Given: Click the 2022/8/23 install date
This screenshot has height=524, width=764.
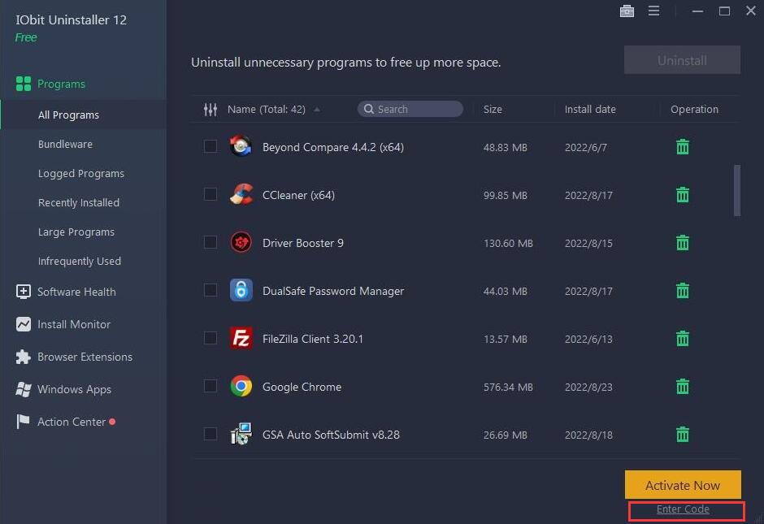Looking at the screenshot, I should 588,388.
